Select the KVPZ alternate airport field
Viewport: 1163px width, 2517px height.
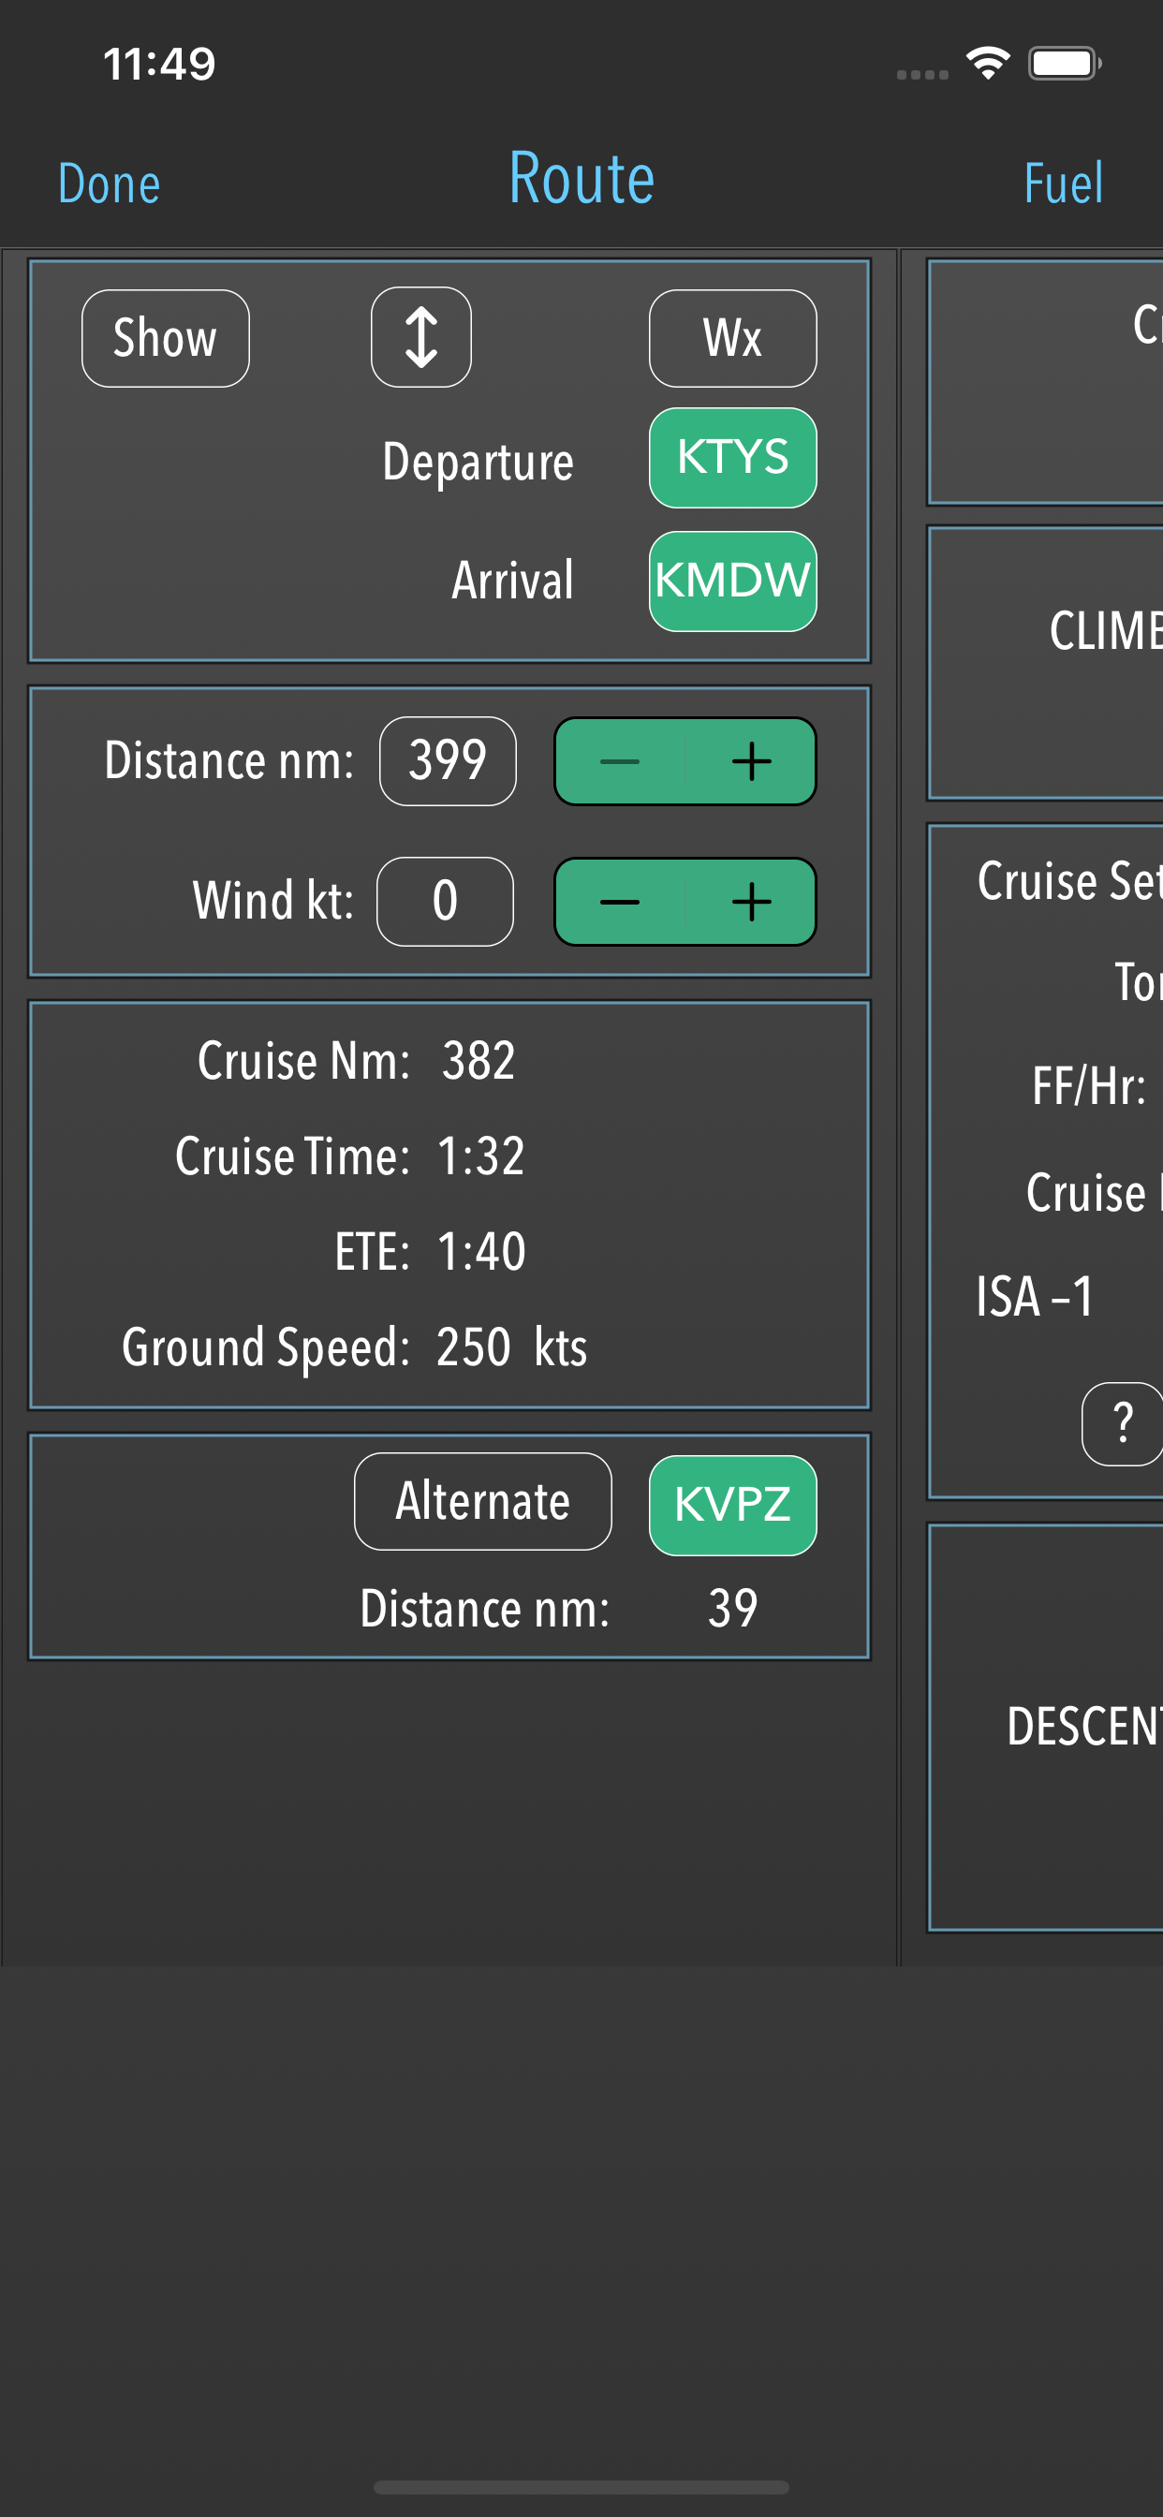[732, 1505]
